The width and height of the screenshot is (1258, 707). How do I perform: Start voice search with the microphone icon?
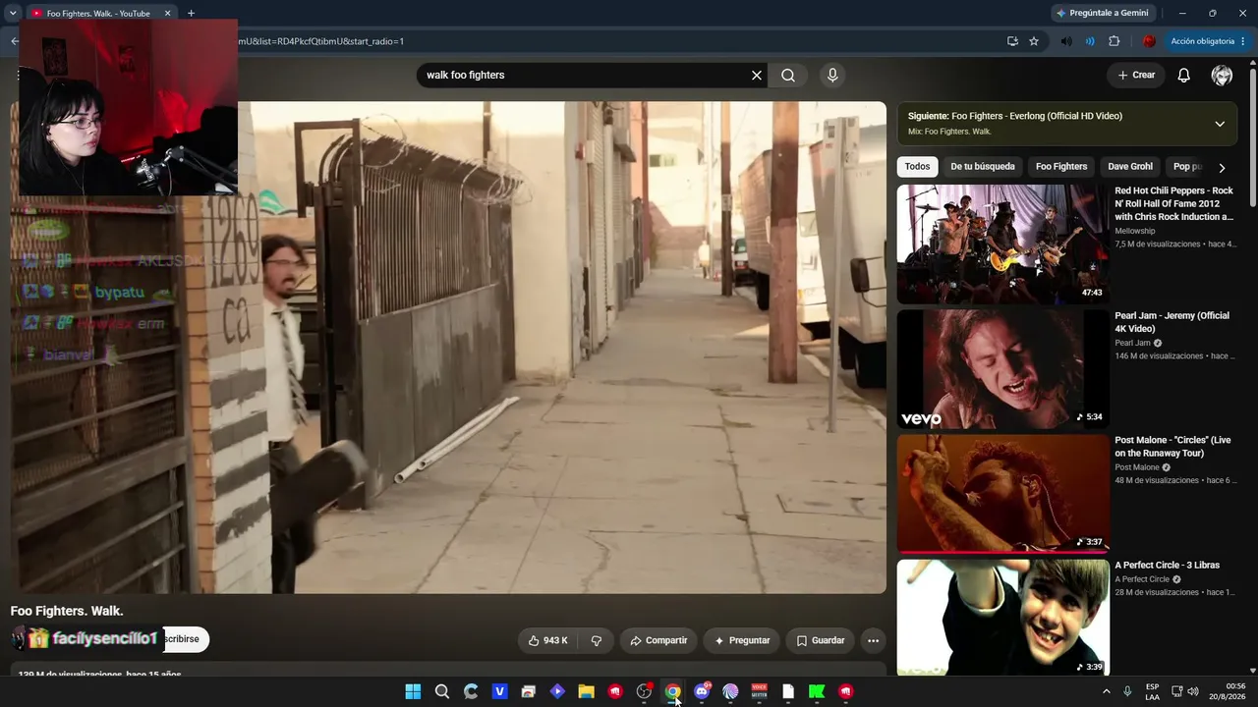[832, 76]
